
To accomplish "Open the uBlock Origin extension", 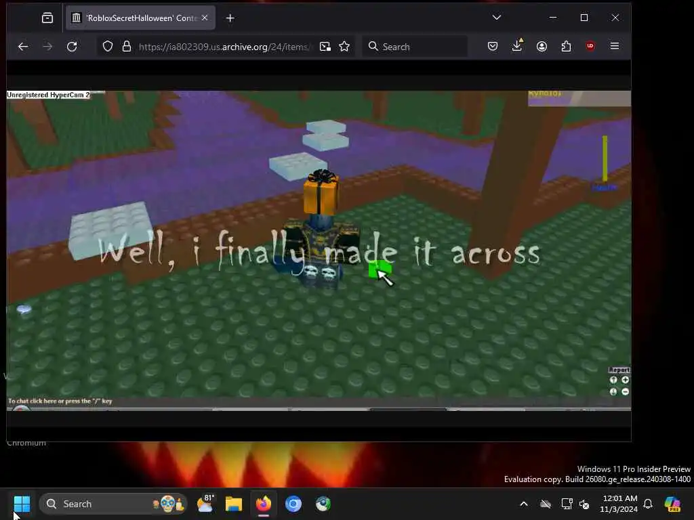I will pos(590,46).
